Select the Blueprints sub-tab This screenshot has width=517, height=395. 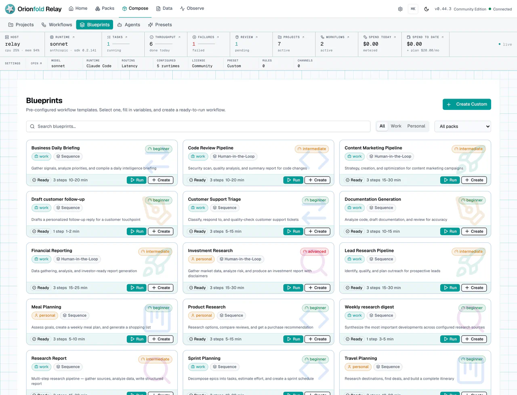click(x=95, y=25)
